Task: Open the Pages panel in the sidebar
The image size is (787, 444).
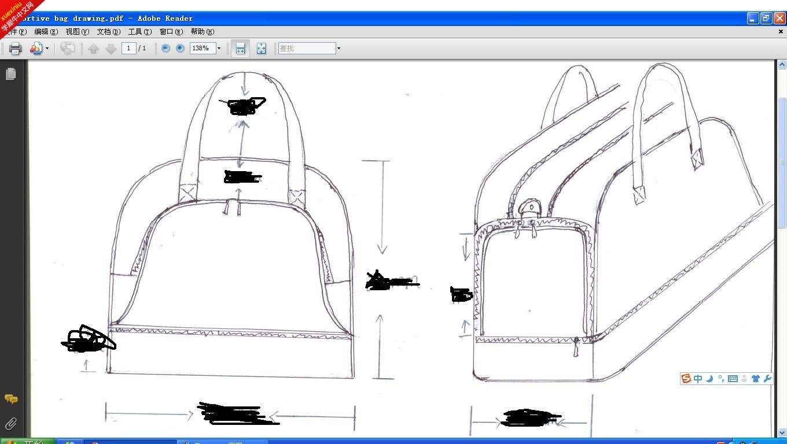Action: (x=10, y=74)
